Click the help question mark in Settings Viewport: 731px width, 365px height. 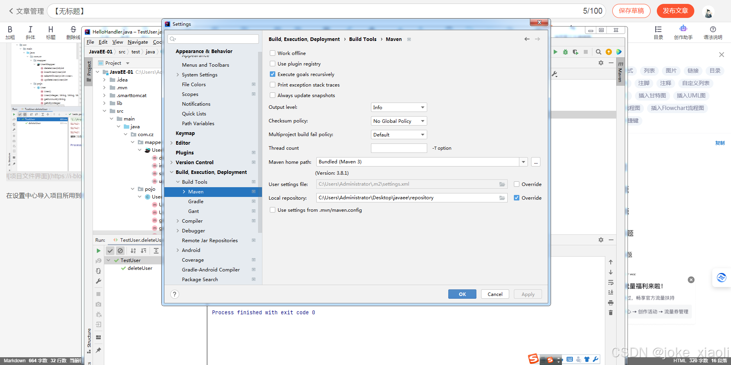tap(175, 294)
